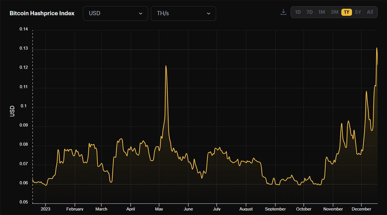Switch to the 5Y time range

pos(358,12)
